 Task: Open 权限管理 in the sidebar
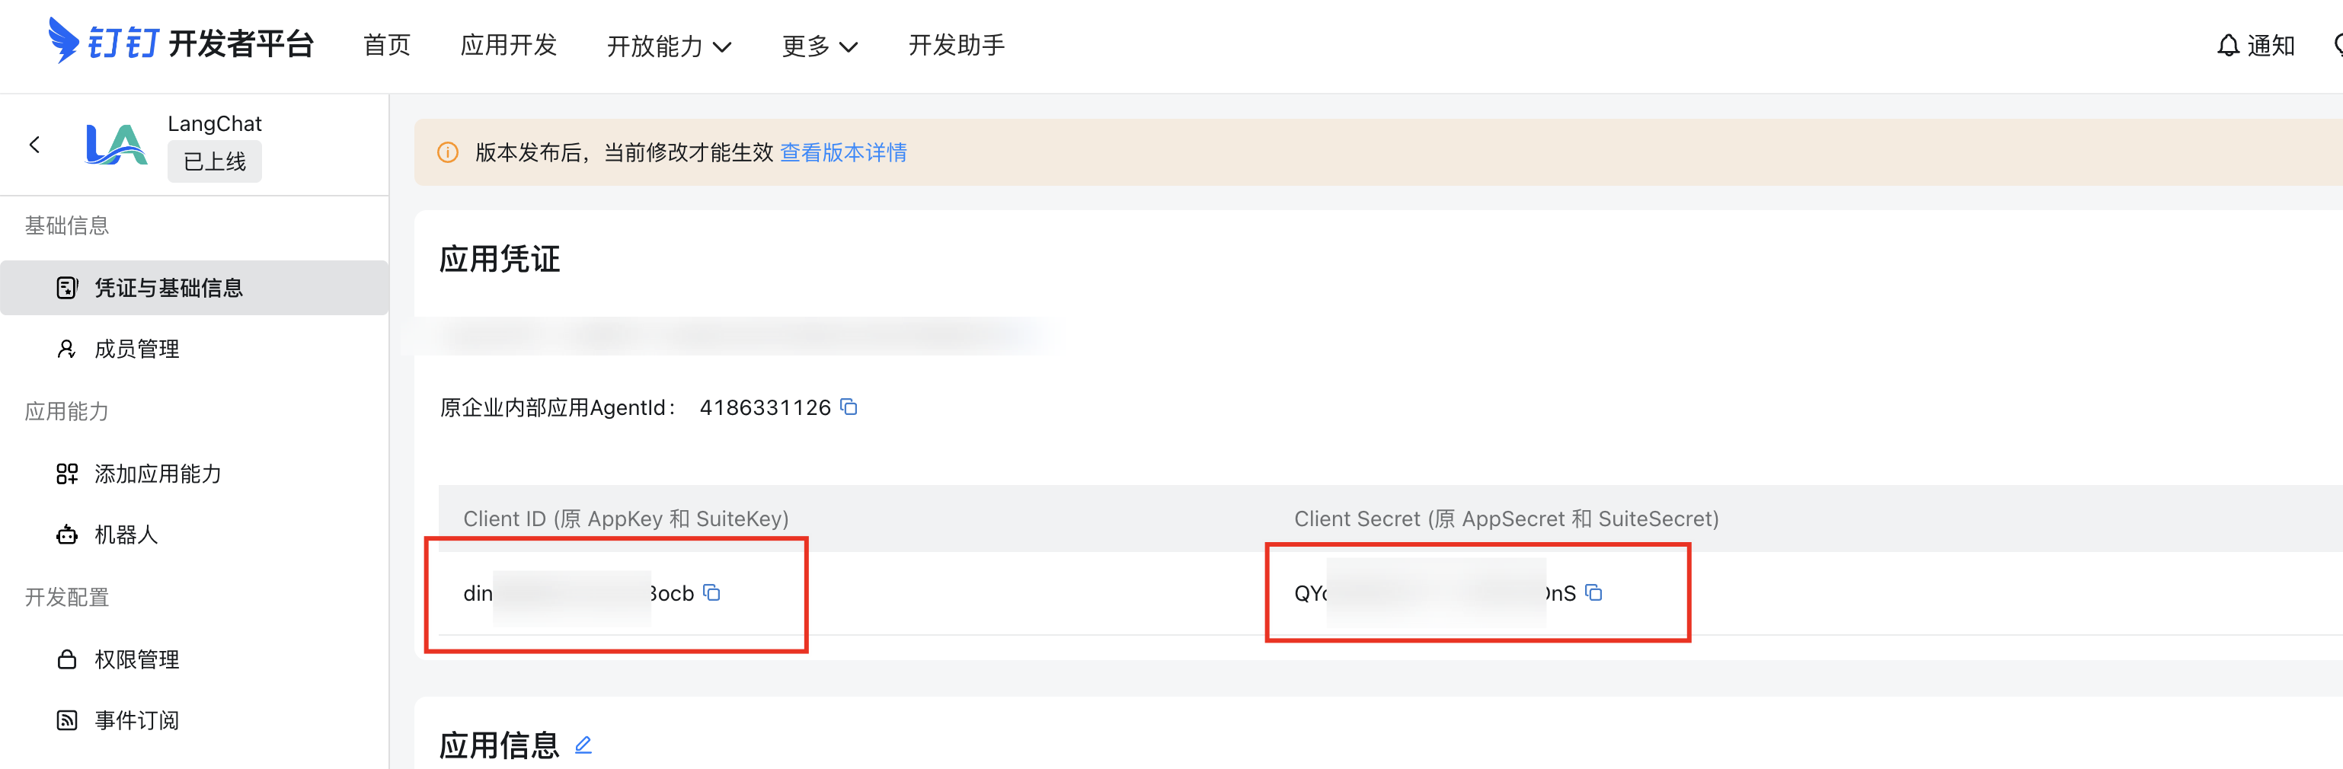tap(136, 659)
